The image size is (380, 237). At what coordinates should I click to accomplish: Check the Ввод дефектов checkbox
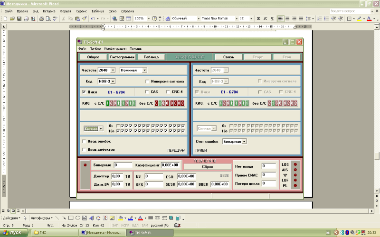pos(84,150)
